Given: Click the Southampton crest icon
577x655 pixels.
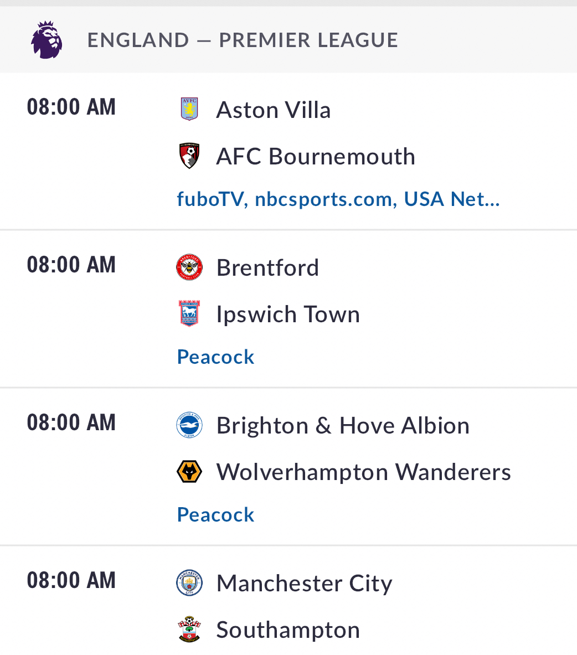Looking at the screenshot, I should [189, 629].
